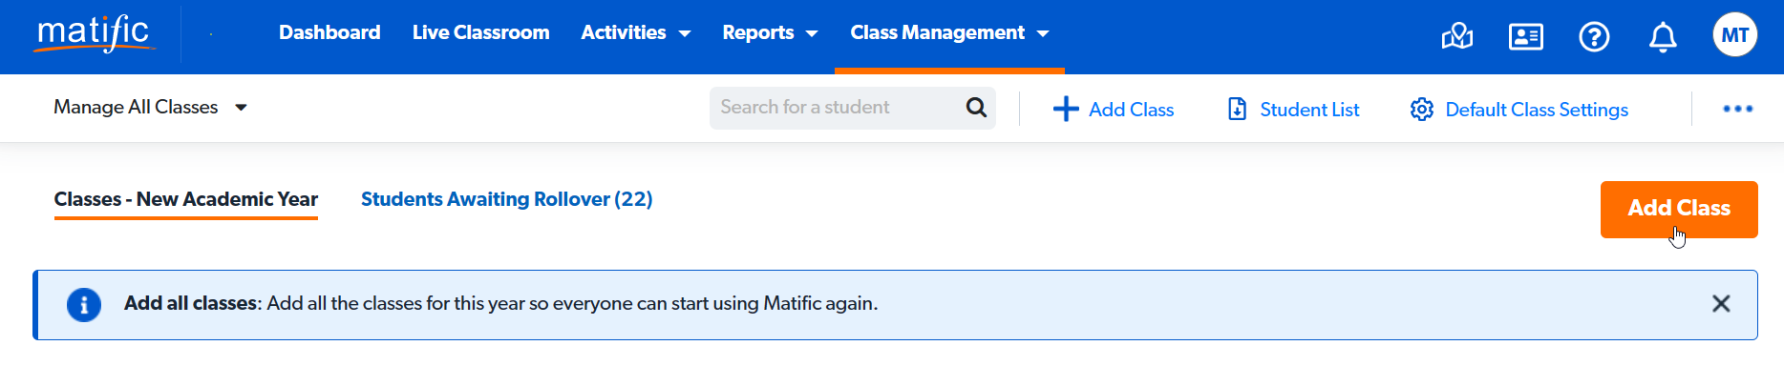
Task: Click the orange Add Class button
Action: [x=1679, y=209]
